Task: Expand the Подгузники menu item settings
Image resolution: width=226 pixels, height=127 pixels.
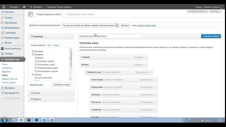Action: coord(156,87)
